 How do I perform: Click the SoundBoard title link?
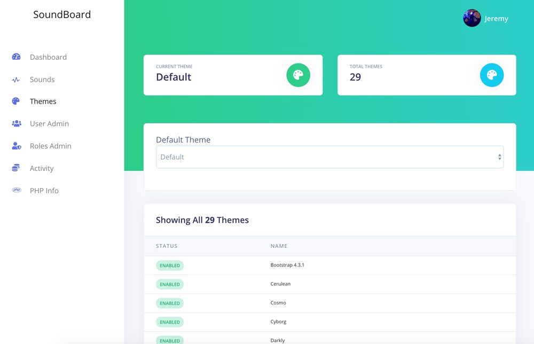click(62, 14)
